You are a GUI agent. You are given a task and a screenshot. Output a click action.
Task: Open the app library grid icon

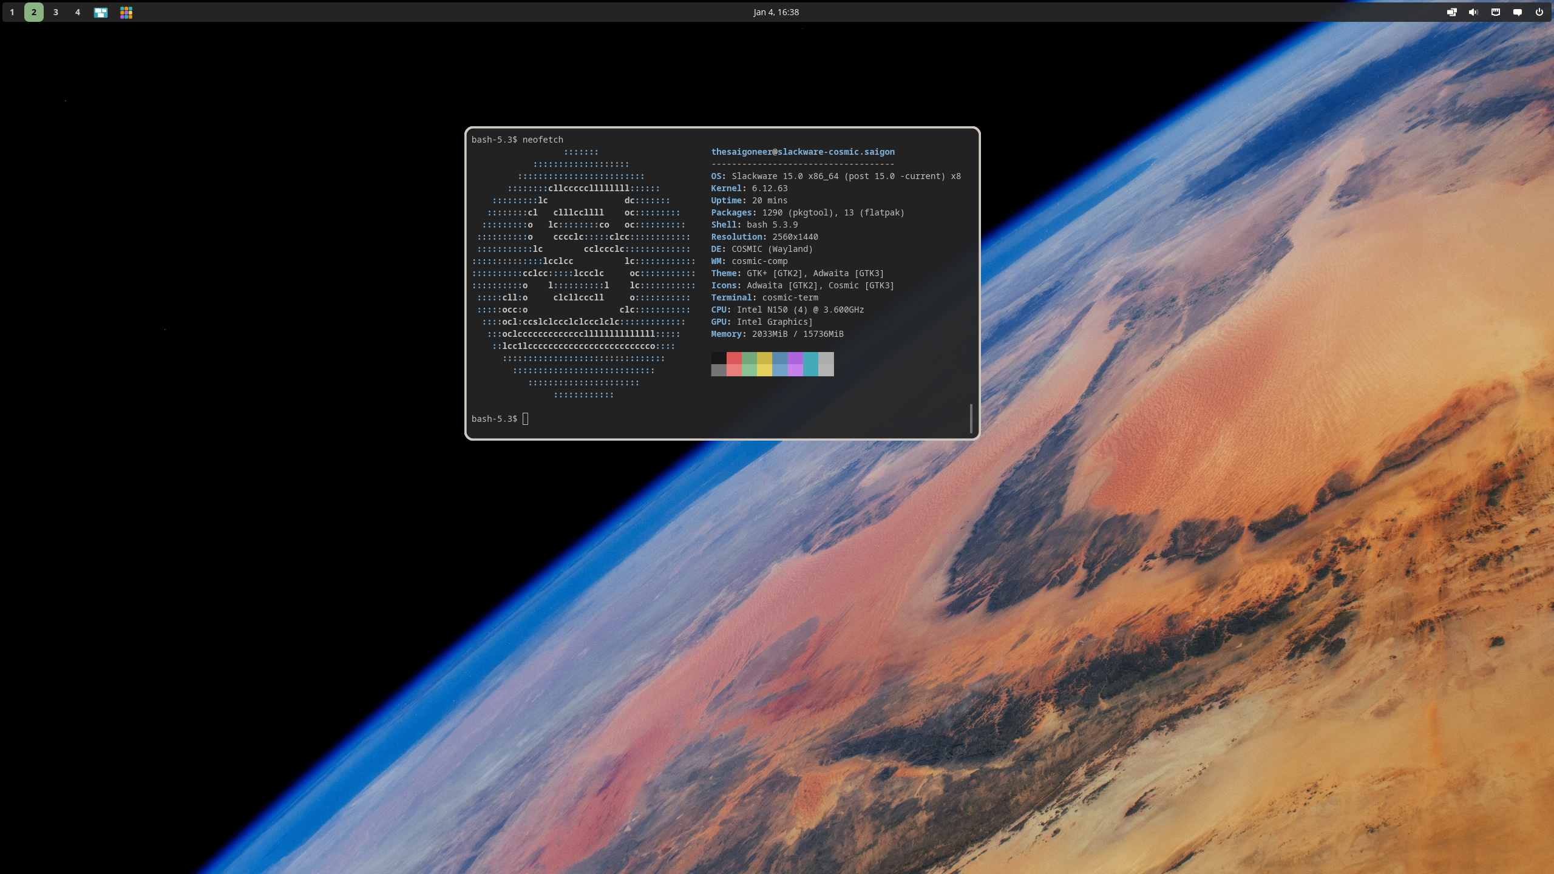tap(126, 12)
